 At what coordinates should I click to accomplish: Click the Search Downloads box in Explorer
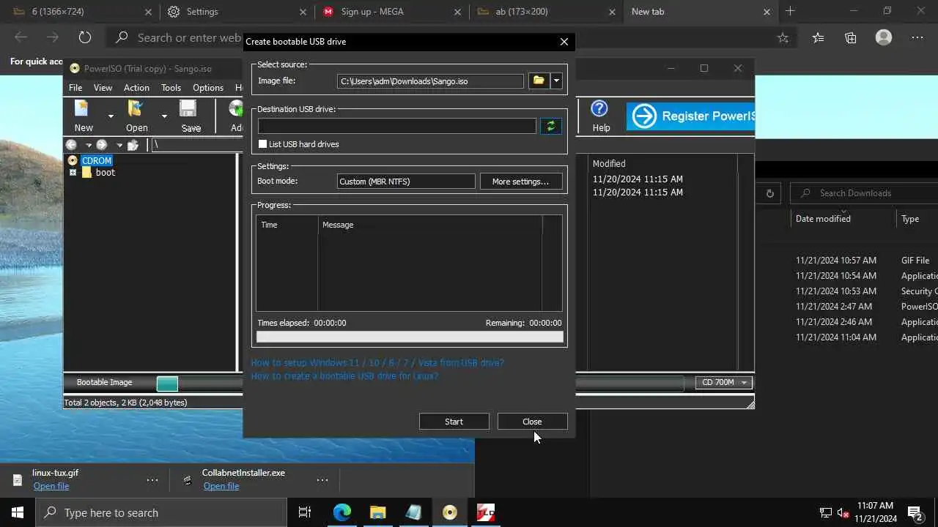click(864, 193)
